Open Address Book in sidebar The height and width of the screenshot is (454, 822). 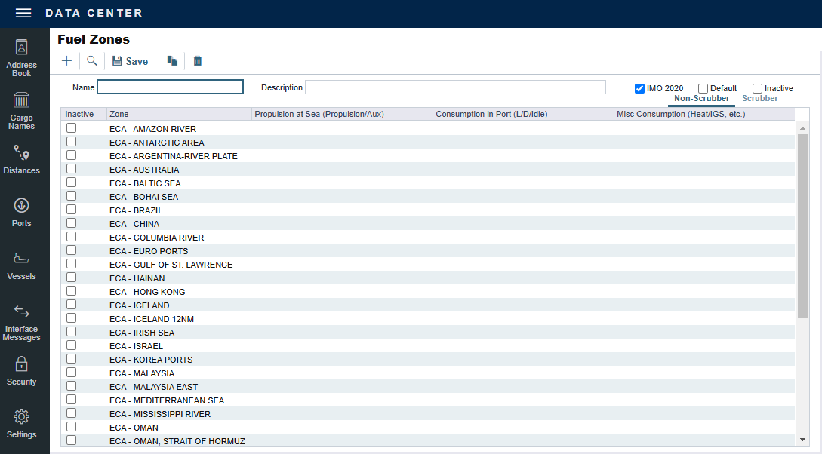pyautogui.click(x=22, y=58)
